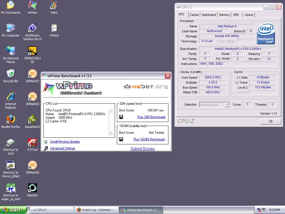Switch to hwbot.org Firefox taskbar button

(x=96, y=210)
